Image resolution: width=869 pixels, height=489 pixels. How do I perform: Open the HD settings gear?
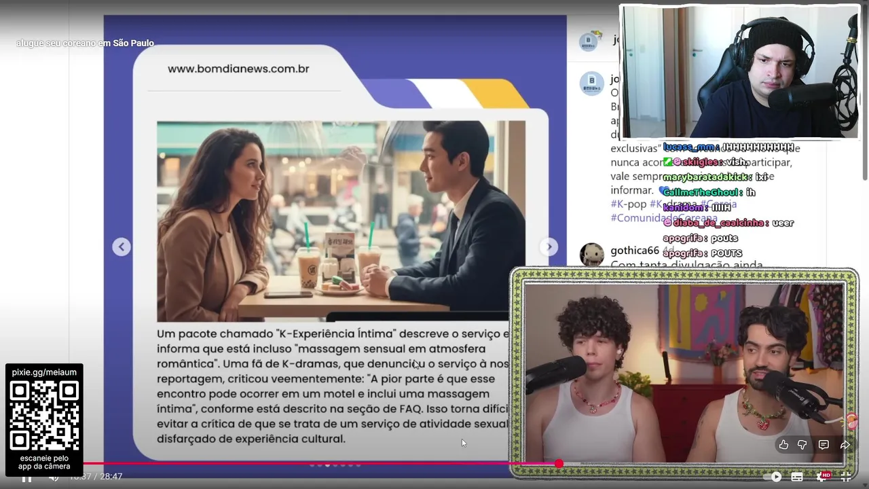click(x=824, y=477)
